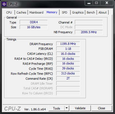This screenshot has width=115, height=114.
Task: Click the 'FSB:DRAM' label
Action: [x=46, y=49]
